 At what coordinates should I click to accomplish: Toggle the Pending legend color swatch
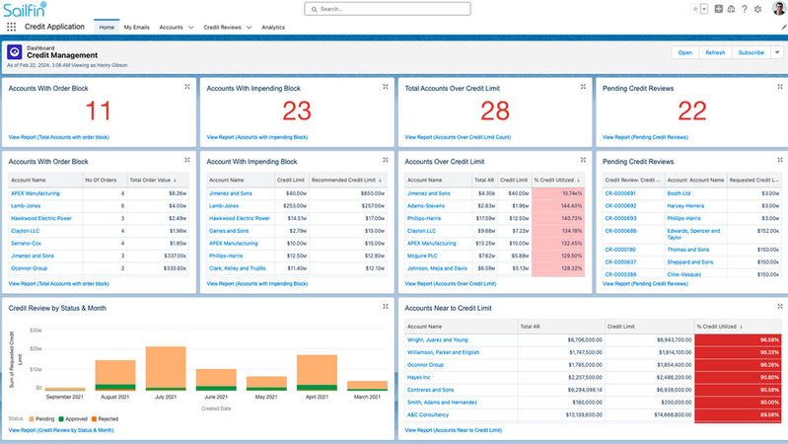click(x=31, y=417)
